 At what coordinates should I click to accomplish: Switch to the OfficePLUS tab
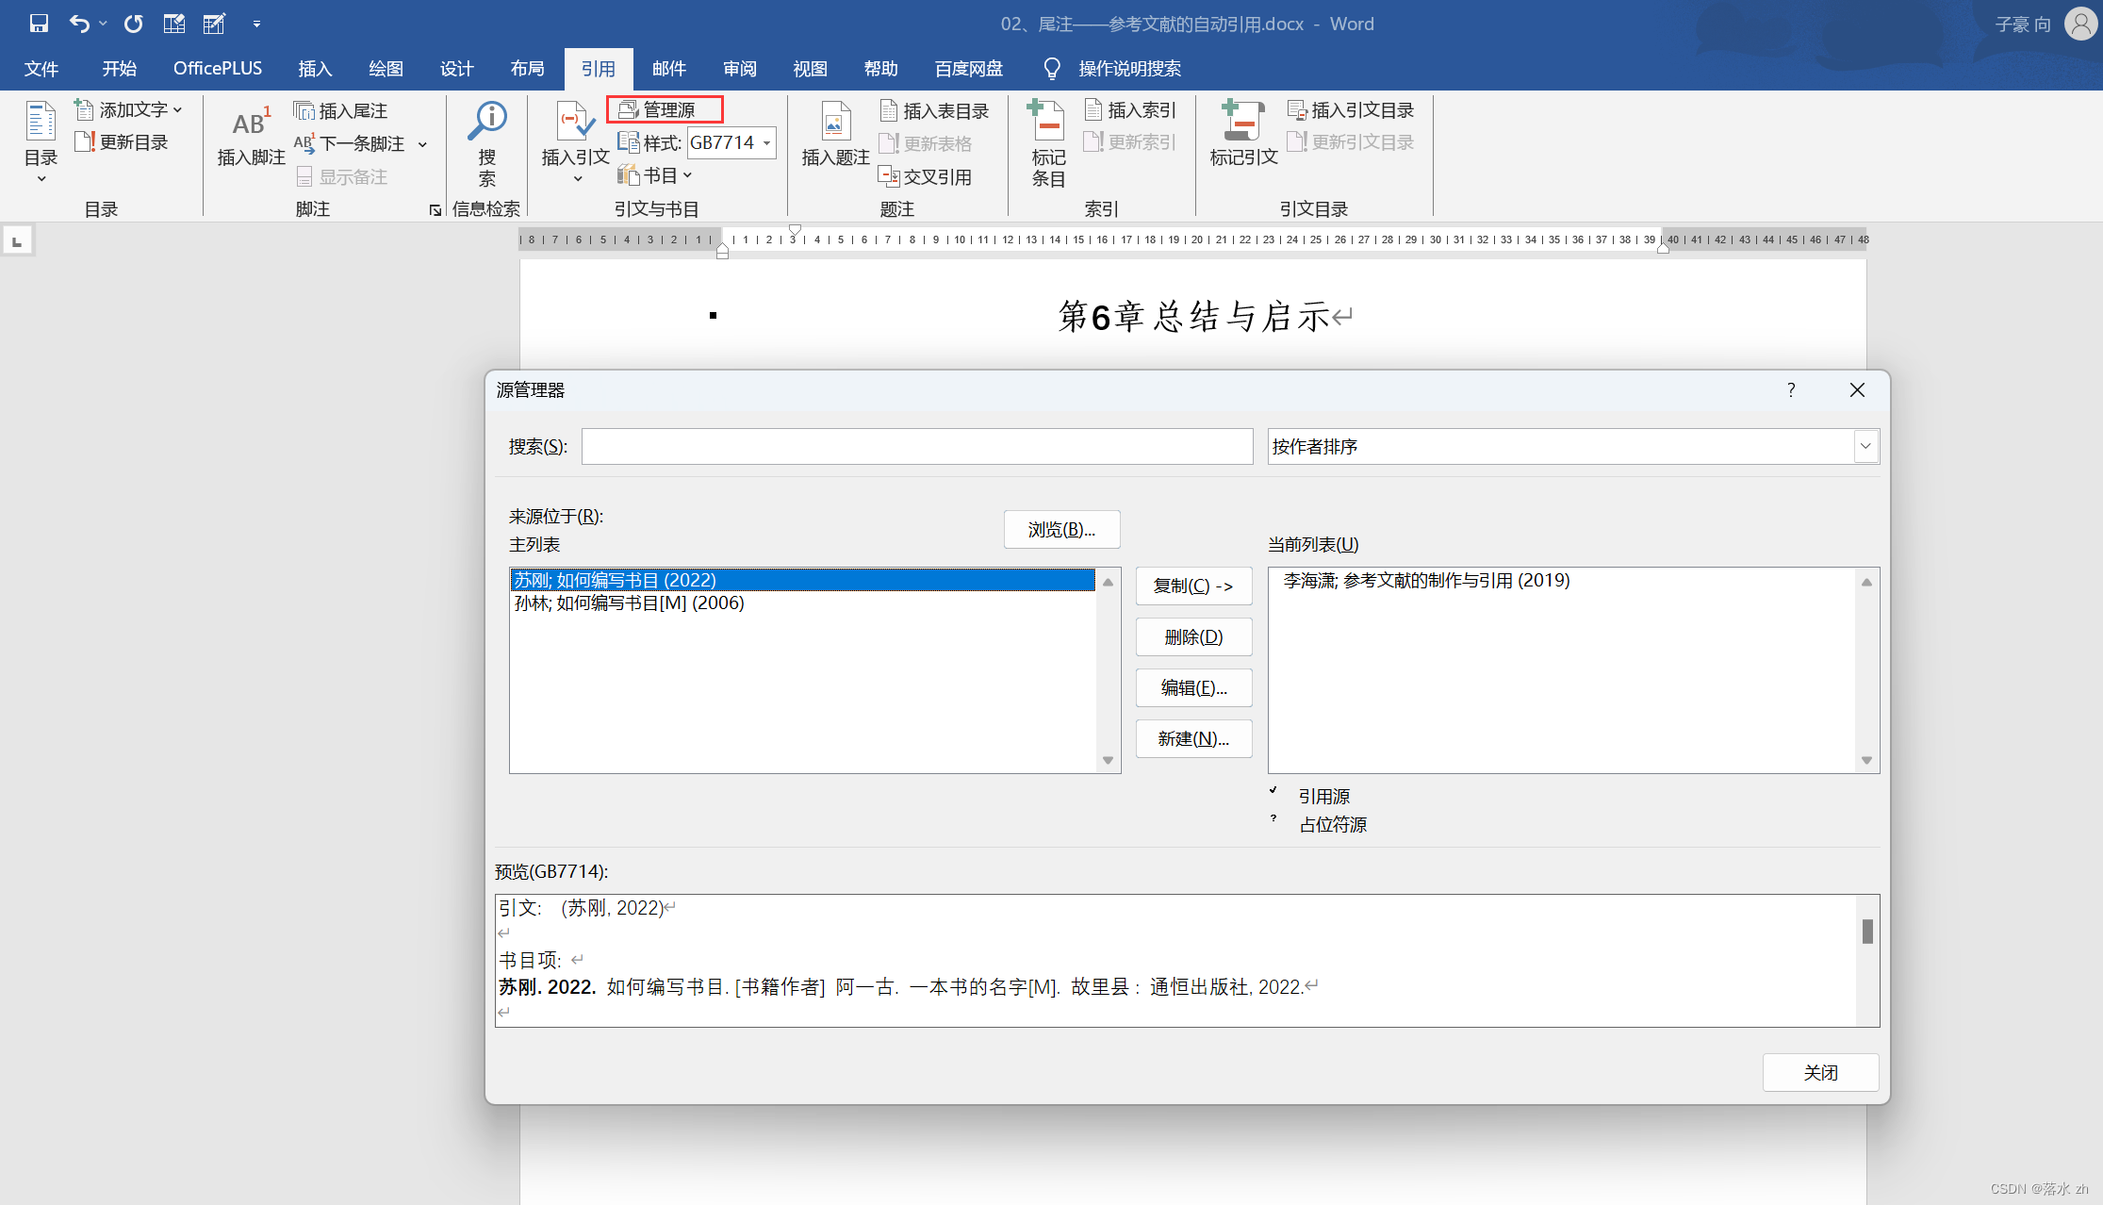[x=218, y=69]
